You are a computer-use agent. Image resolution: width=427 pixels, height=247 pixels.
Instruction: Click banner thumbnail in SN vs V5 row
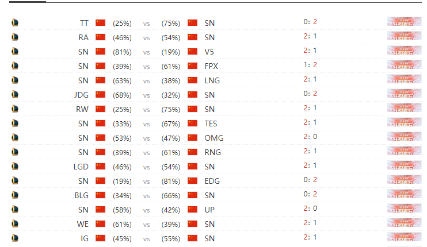pos(405,51)
